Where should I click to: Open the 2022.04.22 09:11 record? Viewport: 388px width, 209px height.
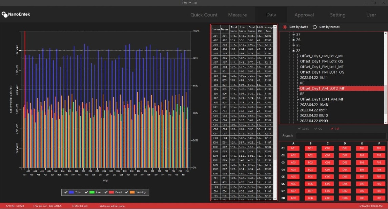coord(314,110)
